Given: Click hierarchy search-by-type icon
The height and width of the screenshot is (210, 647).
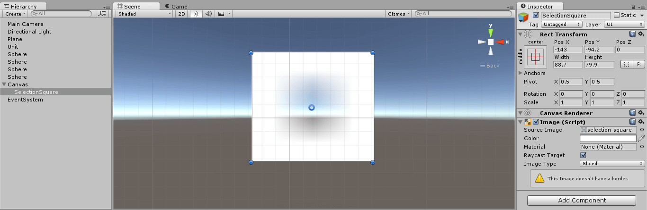Looking at the screenshot, I should pos(102,14).
